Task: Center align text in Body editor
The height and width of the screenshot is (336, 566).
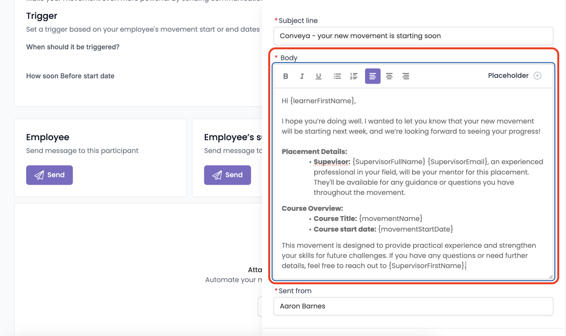Action: (389, 76)
